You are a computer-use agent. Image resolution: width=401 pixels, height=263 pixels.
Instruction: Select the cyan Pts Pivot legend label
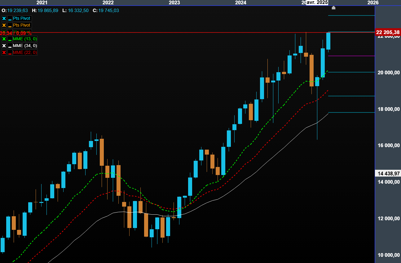(x=22, y=18)
